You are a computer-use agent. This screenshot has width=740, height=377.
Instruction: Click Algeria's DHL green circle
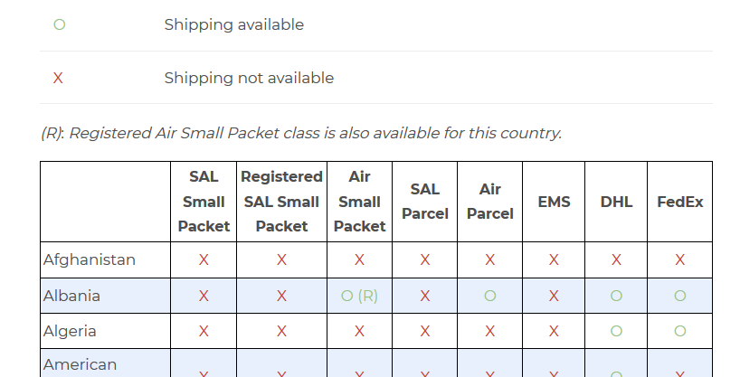(616, 331)
